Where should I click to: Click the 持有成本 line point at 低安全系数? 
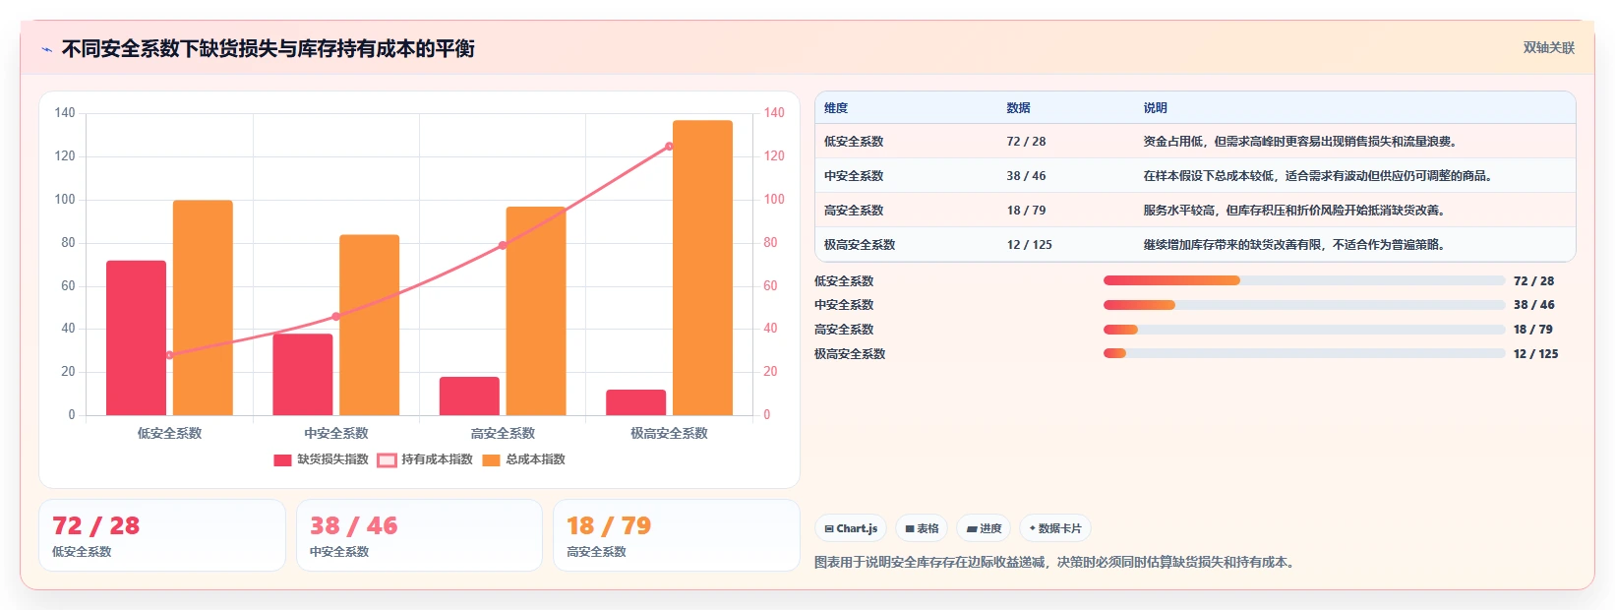pos(169,355)
